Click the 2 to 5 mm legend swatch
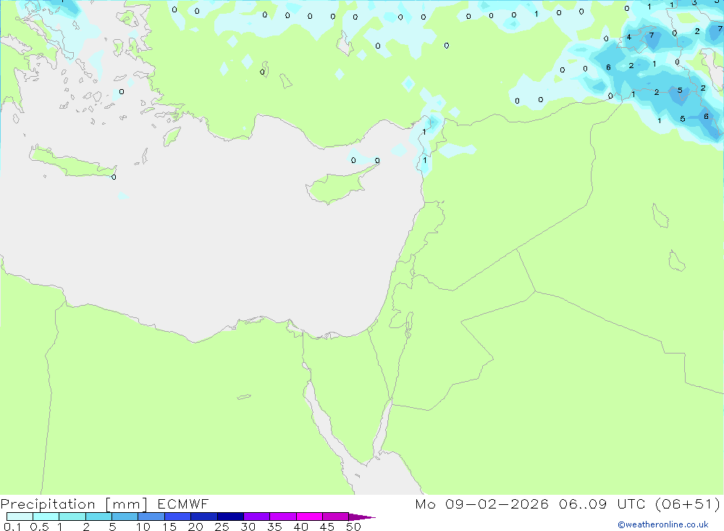This screenshot has width=724, height=531. [98, 517]
